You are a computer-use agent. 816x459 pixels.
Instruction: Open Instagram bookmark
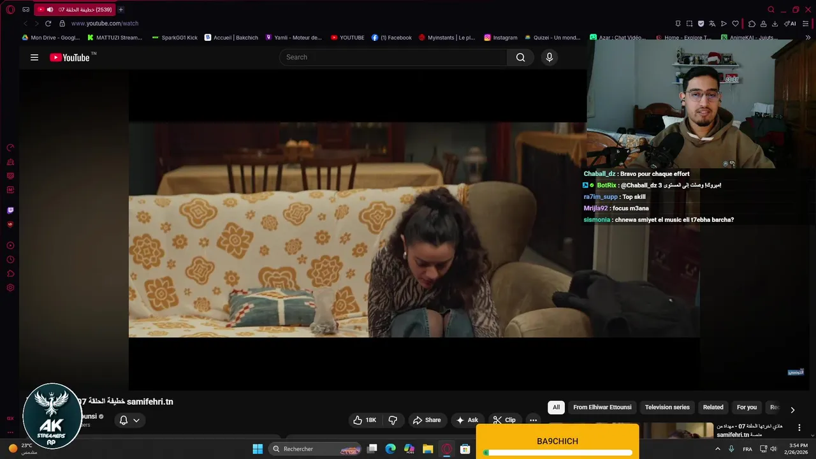click(x=500, y=38)
